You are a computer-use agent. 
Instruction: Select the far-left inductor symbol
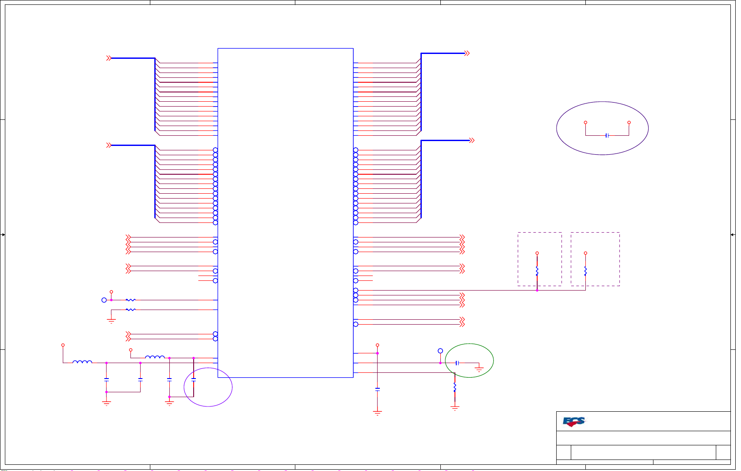82,362
